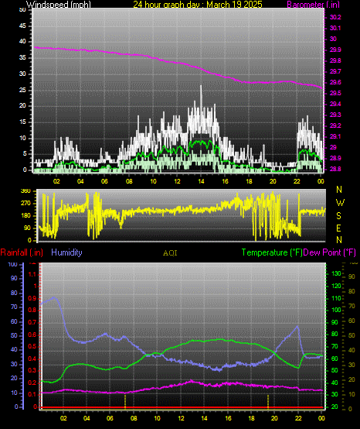Click the "25" value on the windspeed axis
The image size is (360, 429).
tap(22, 90)
